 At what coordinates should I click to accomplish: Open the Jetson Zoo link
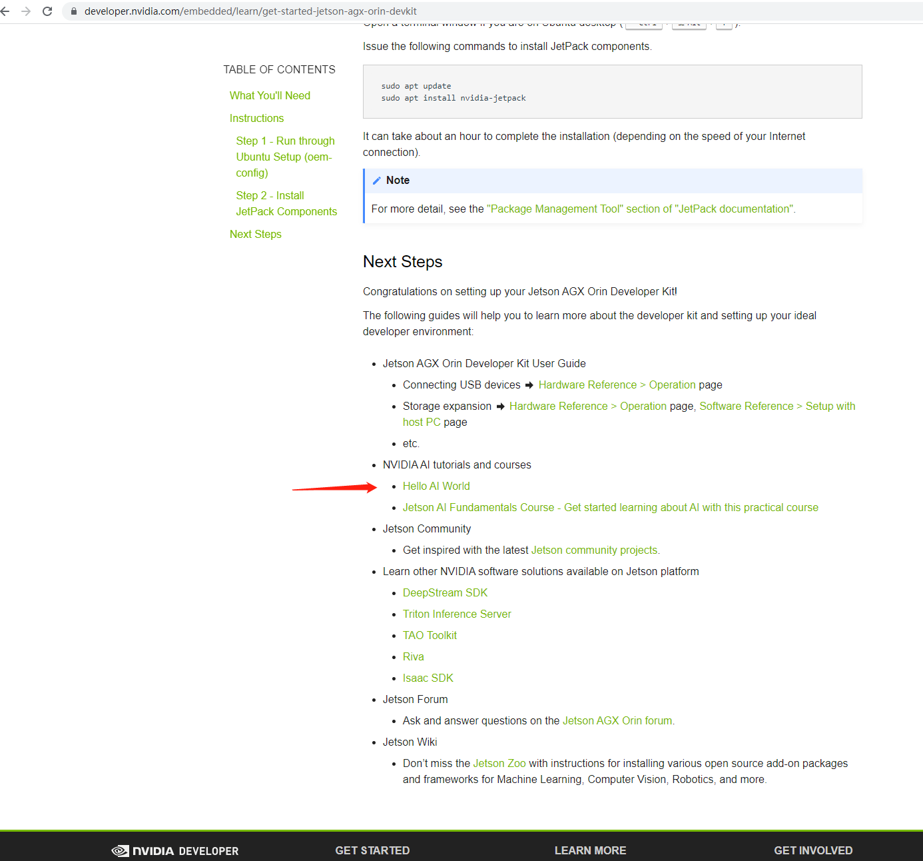pyautogui.click(x=499, y=763)
